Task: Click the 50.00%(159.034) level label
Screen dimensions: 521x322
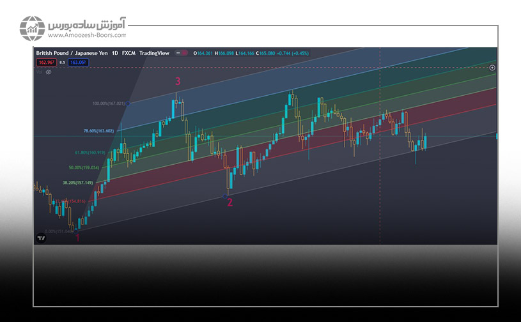Action: [84, 167]
